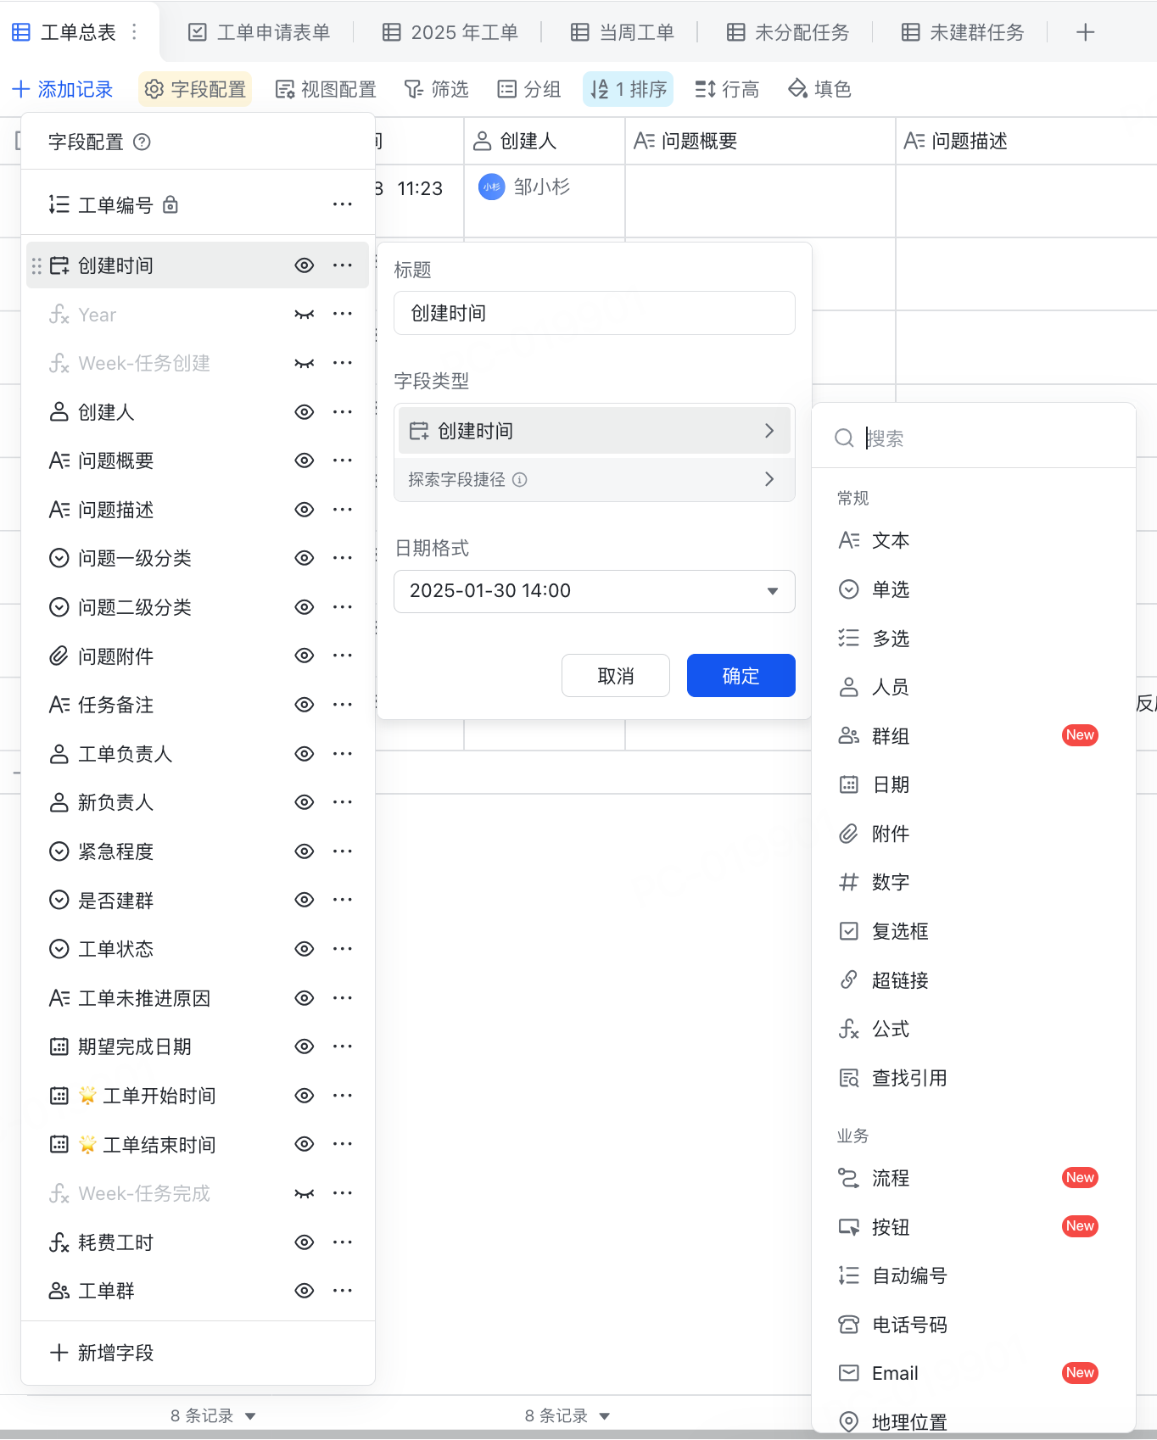Open the 填色 fill color tool
This screenshot has width=1157, height=1440.
point(819,89)
